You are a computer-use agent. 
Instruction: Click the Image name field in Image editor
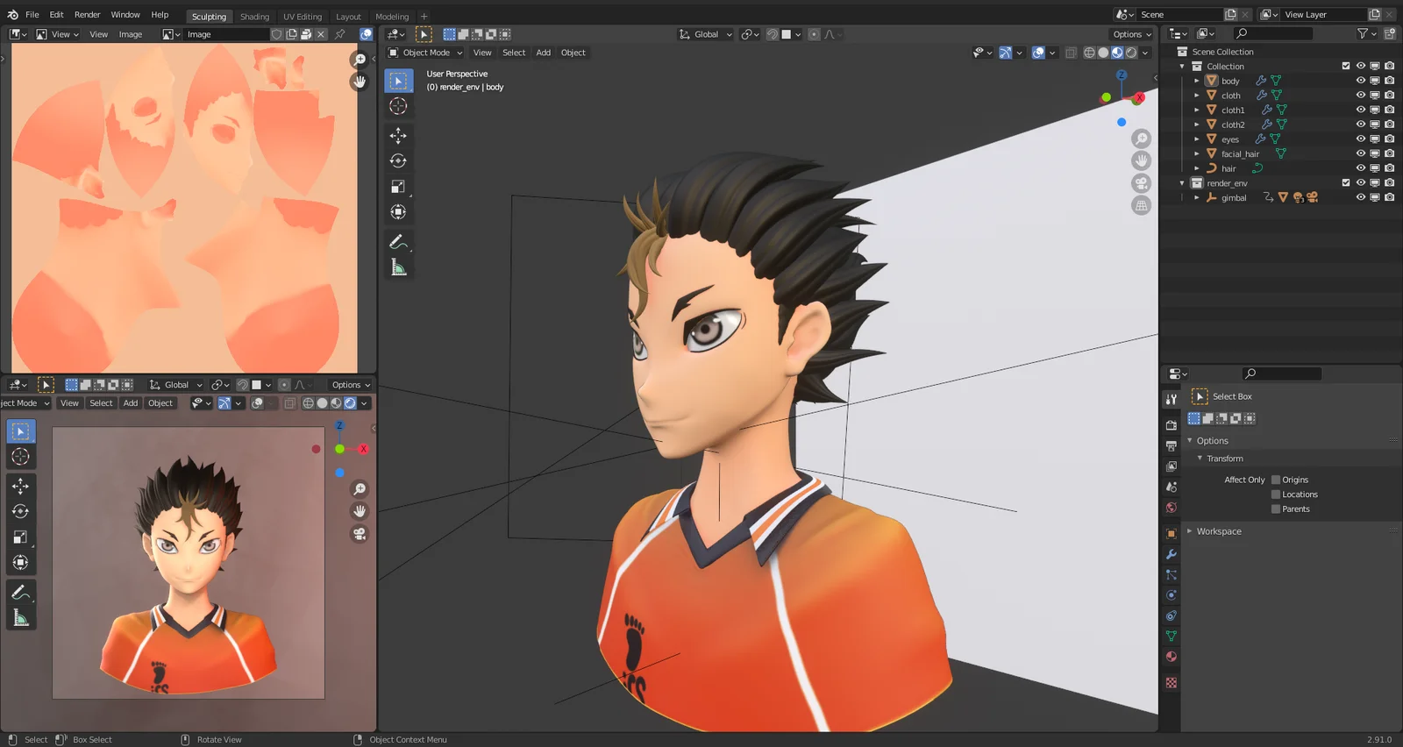point(226,34)
